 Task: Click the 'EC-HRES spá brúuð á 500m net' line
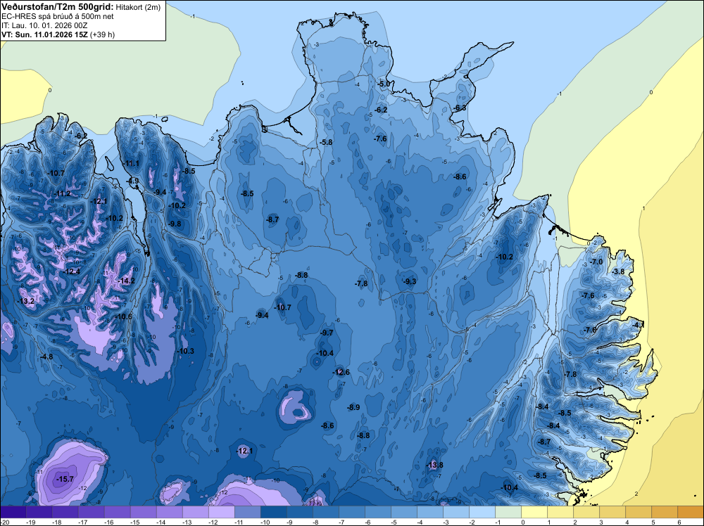pyautogui.click(x=58, y=16)
